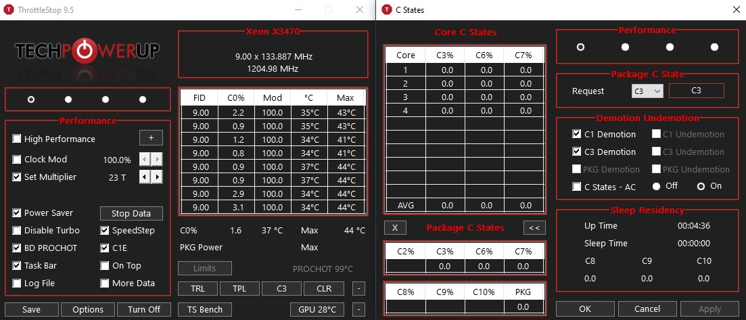Select second profile radio in ThrottleStop main window
Viewport: 746px width, 320px height.
[x=68, y=99]
